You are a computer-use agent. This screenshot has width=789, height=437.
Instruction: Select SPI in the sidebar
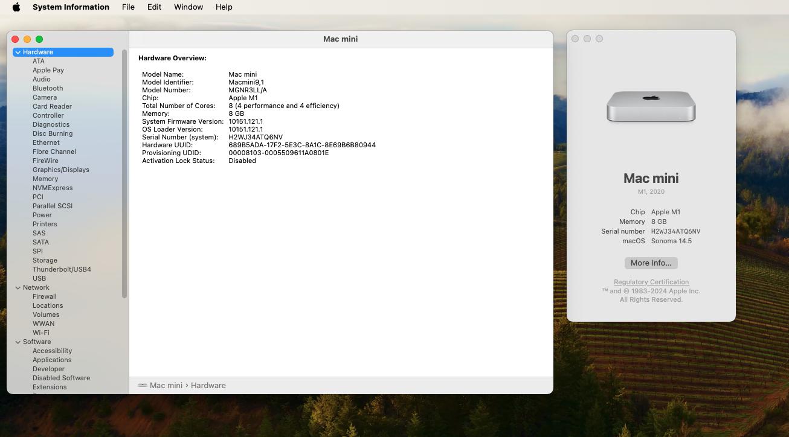[x=37, y=251]
